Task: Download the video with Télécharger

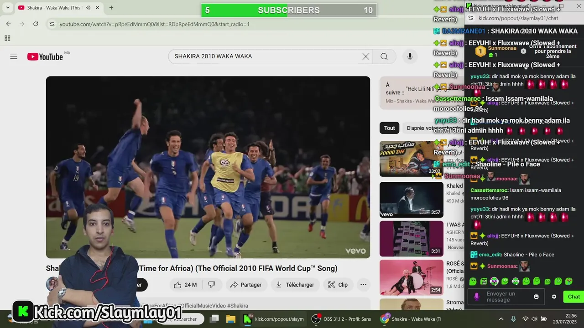Action: 295,285
